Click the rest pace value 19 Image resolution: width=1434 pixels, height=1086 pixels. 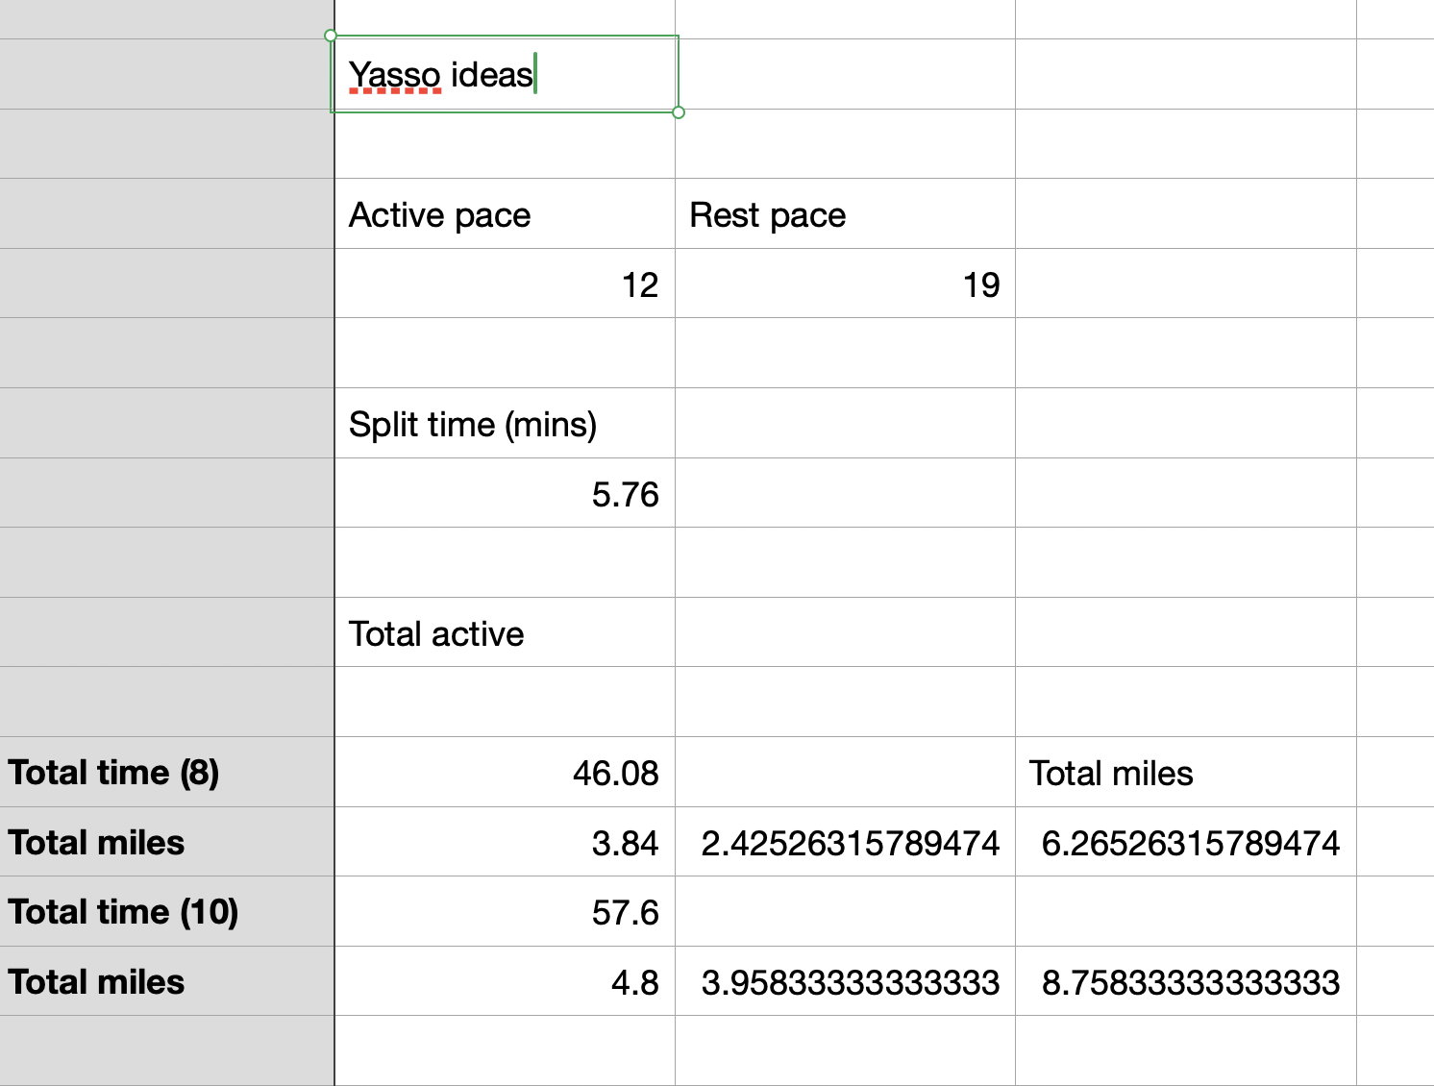[x=845, y=284]
